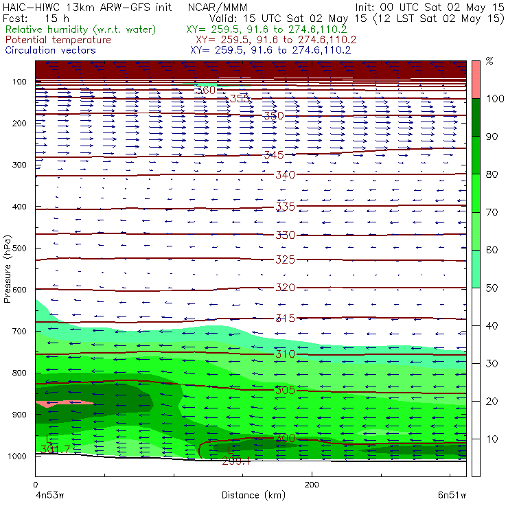Click the 355 contour label
Image resolution: width=508 pixels, height=508 pixels.
240,98
